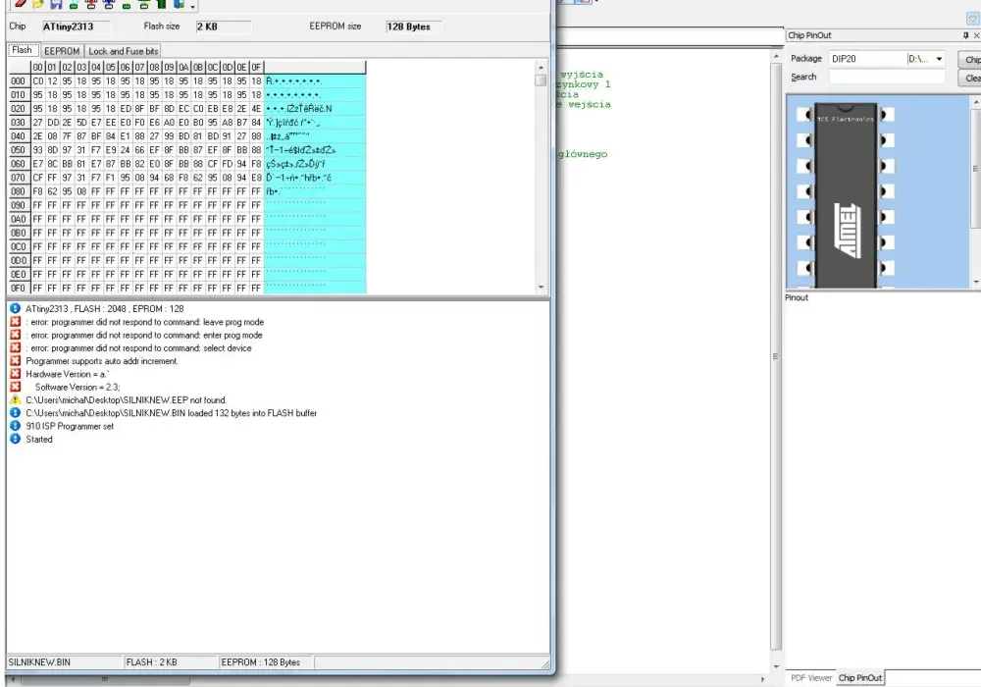This screenshot has height=687, width=981.
Task: Click the code editor scroll up arrow
Action: coord(776,56)
